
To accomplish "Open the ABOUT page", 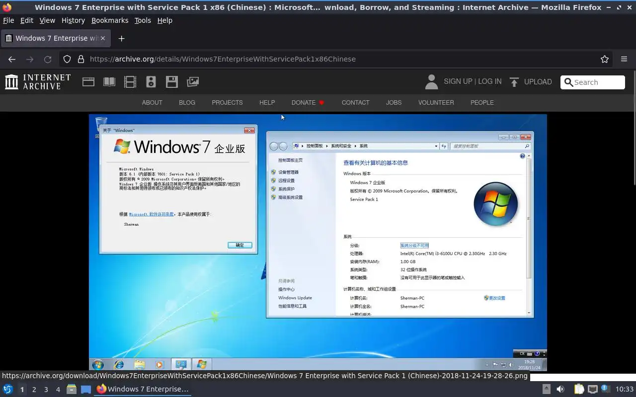I will click(152, 102).
